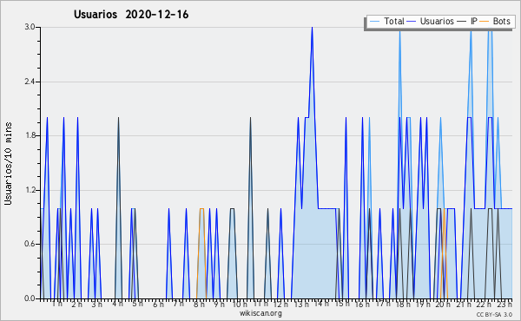
Task: Click the 2.4 y-axis value
Action: [30, 82]
